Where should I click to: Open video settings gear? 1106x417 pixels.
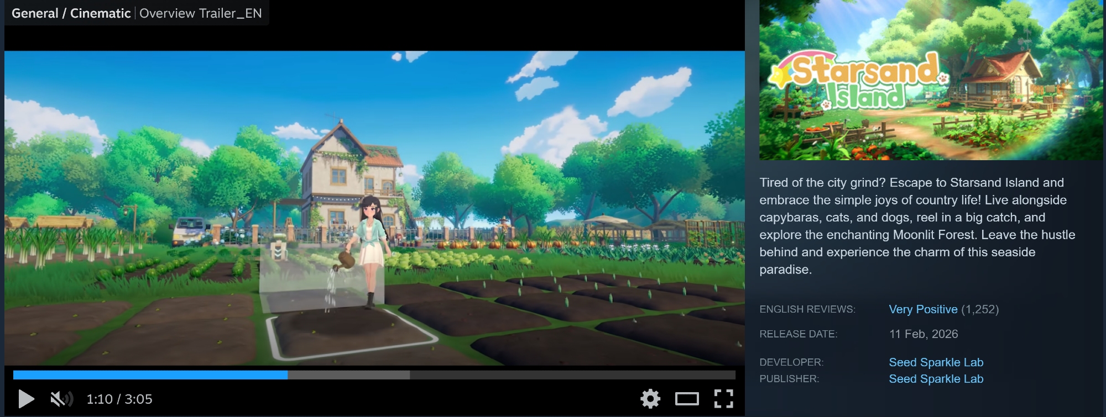tap(650, 398)
